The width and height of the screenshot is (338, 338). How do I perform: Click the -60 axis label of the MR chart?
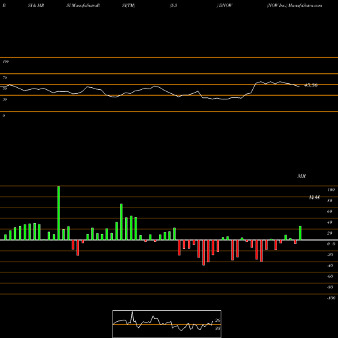330,276
